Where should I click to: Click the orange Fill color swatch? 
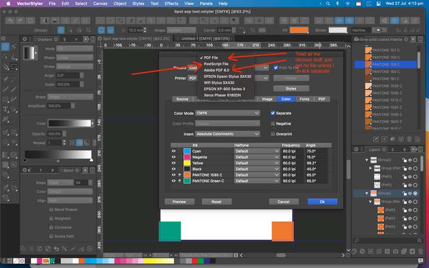[299, 30]
